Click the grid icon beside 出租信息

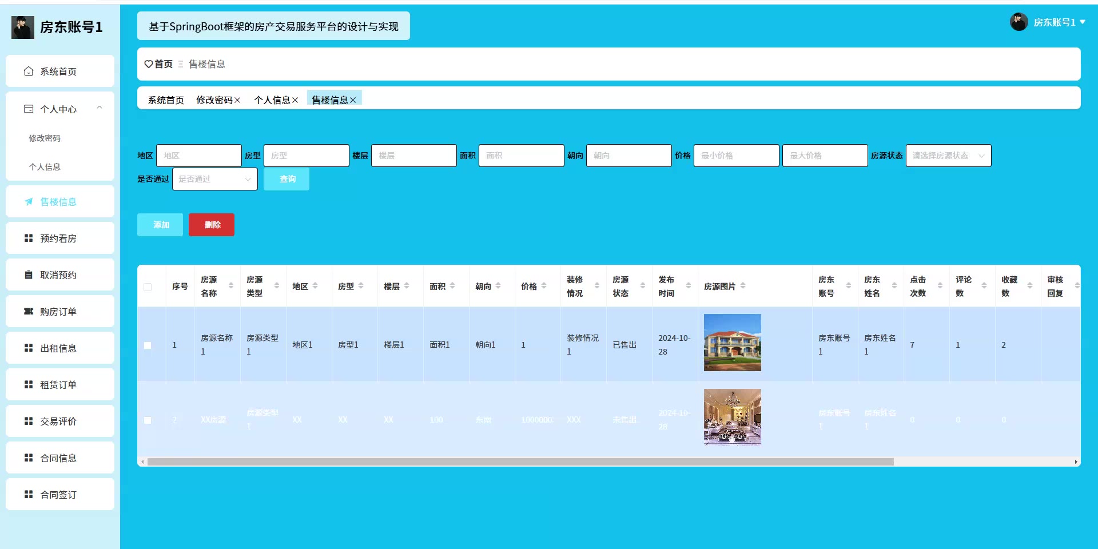pyautogui.click(x=29, y=348)
